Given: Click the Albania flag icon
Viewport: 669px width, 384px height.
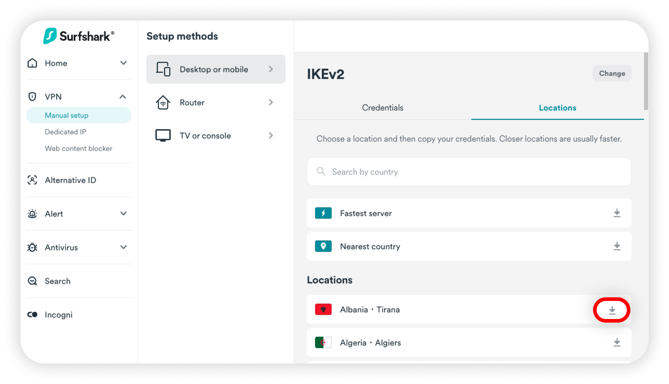Looking at the screenshot, I should [x=323, y=309].
